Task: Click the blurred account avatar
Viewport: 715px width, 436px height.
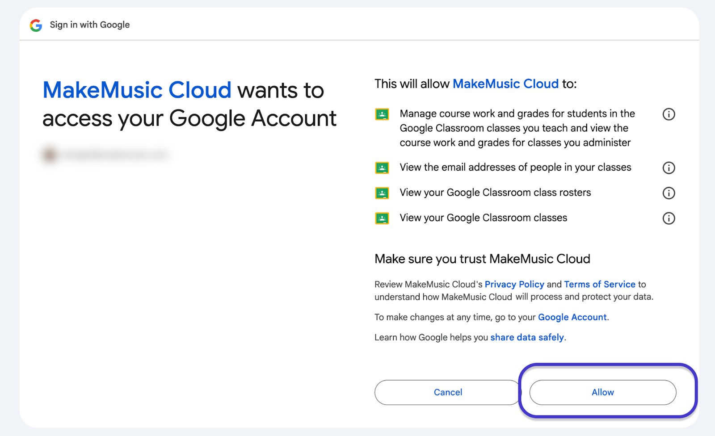Action: coord(49,155)
